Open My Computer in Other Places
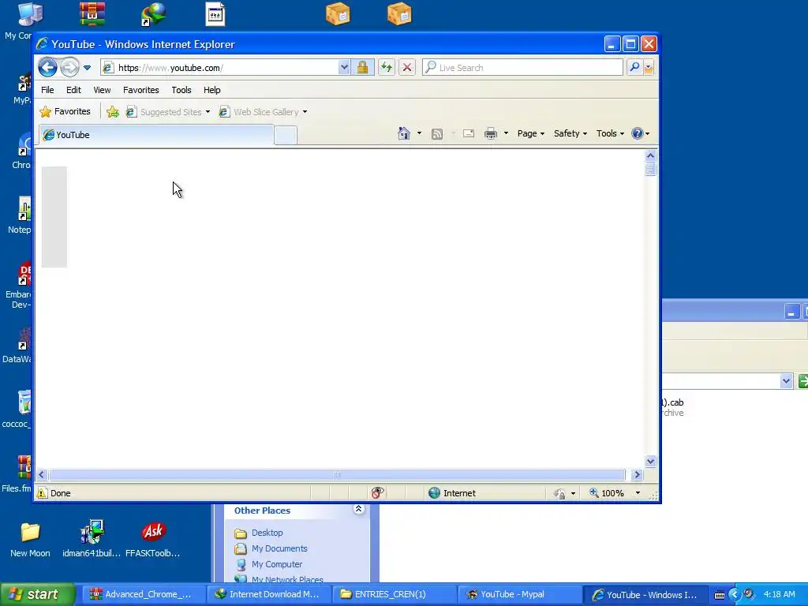This screenshot has width=808, height=606. click(x=277, y=564)
